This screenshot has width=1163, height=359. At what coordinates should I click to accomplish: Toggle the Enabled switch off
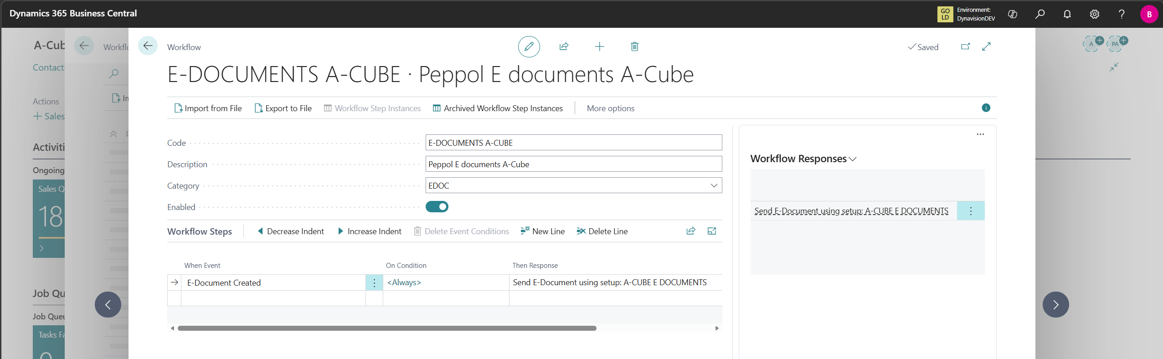point(437,207)
